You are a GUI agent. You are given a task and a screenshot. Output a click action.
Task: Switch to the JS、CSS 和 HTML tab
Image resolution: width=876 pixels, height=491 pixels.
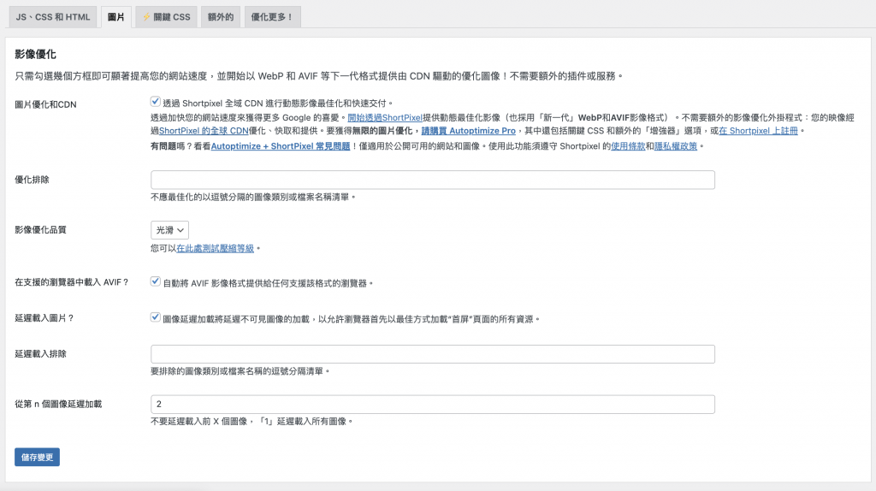[52, 17]
